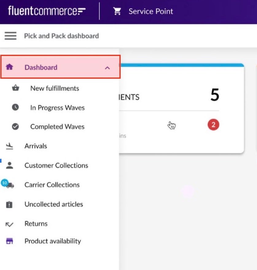The width and height of the screenshot is (257, 270).
Task: Go to In Progress Waves
Action: [57, 108]
